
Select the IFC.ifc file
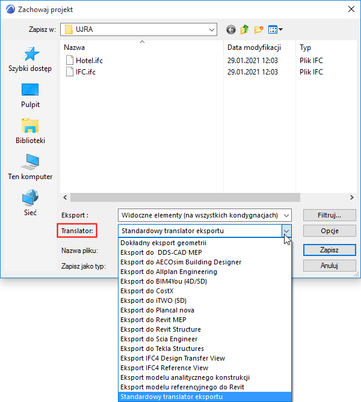pos(81,72)
